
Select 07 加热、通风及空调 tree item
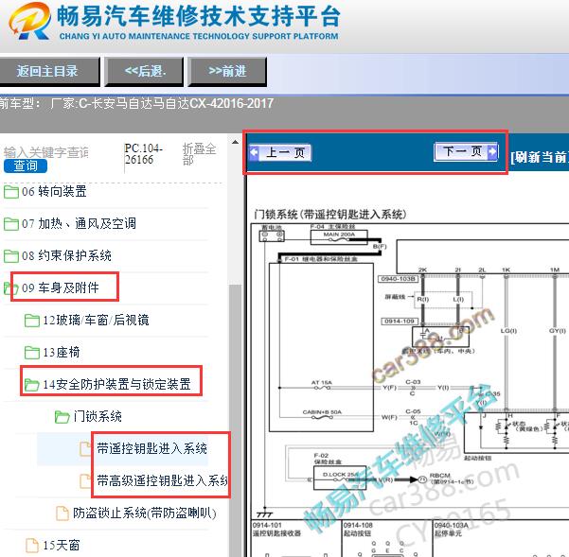click(x=79, y=223)
